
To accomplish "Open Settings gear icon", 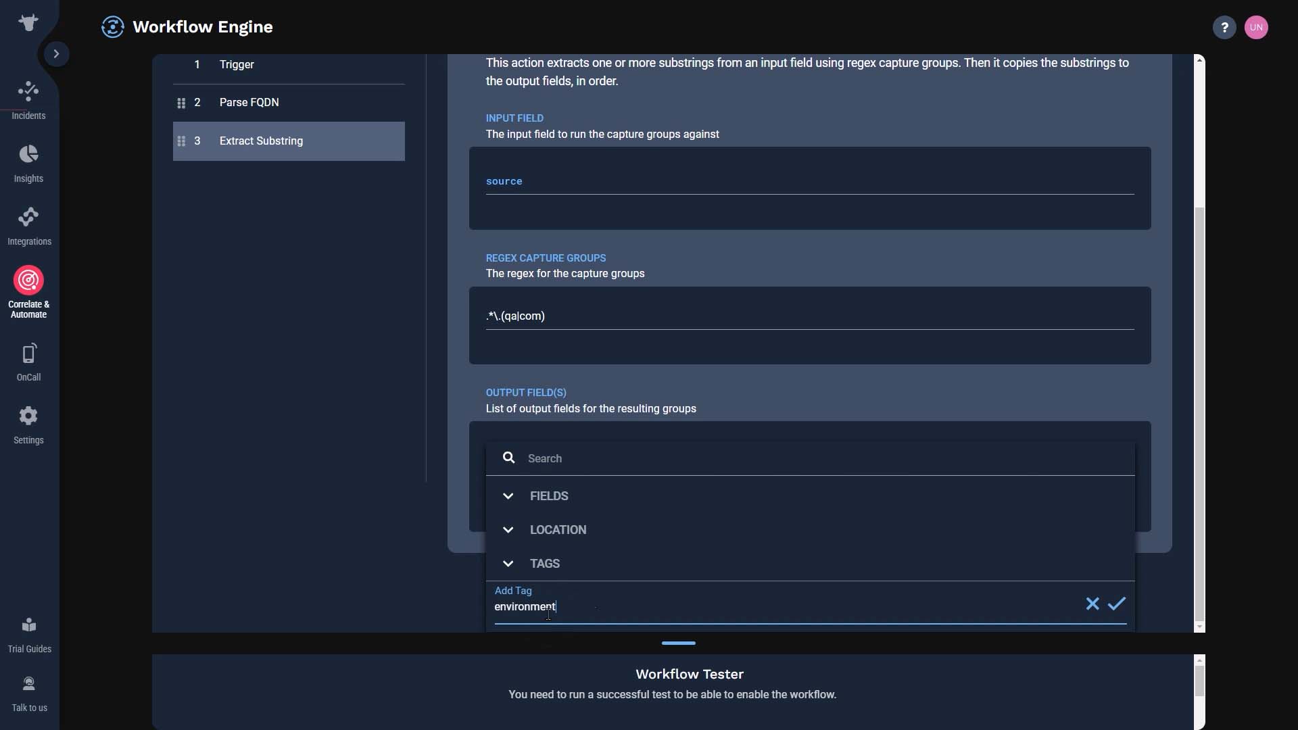I will (28, 416).
